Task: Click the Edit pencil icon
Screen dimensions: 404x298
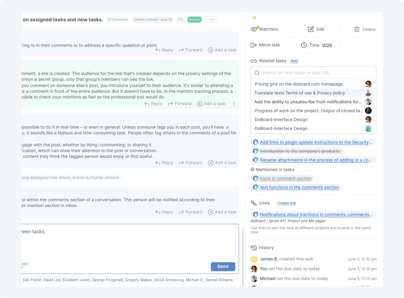Action: pyautogui.click(x=311, y=29)
